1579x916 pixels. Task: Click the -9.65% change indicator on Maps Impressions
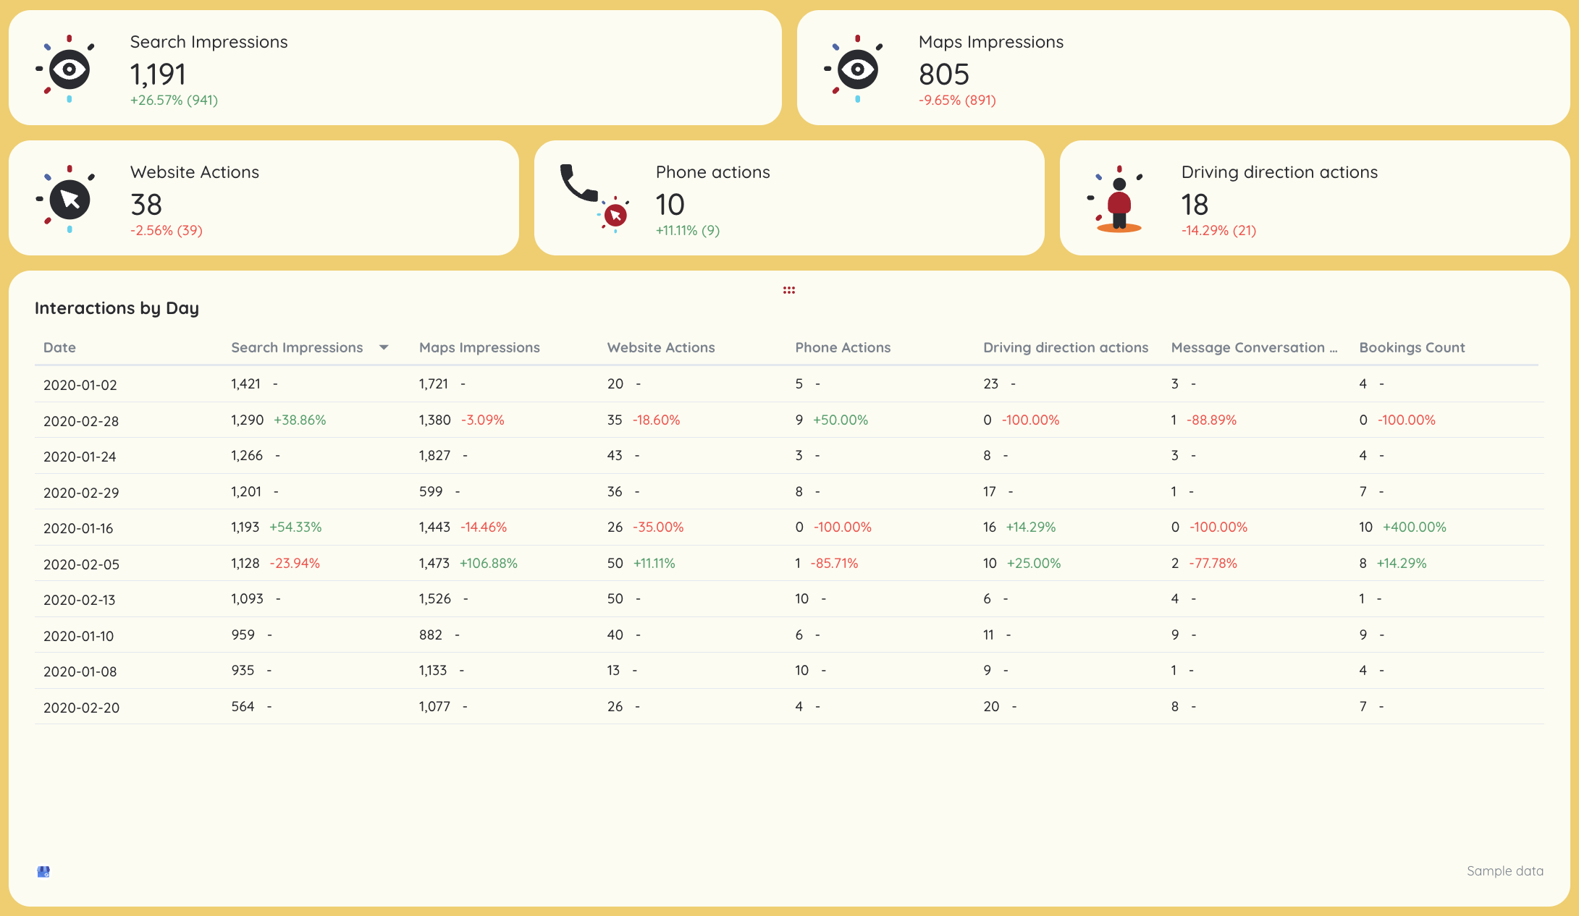coord(956,101)
